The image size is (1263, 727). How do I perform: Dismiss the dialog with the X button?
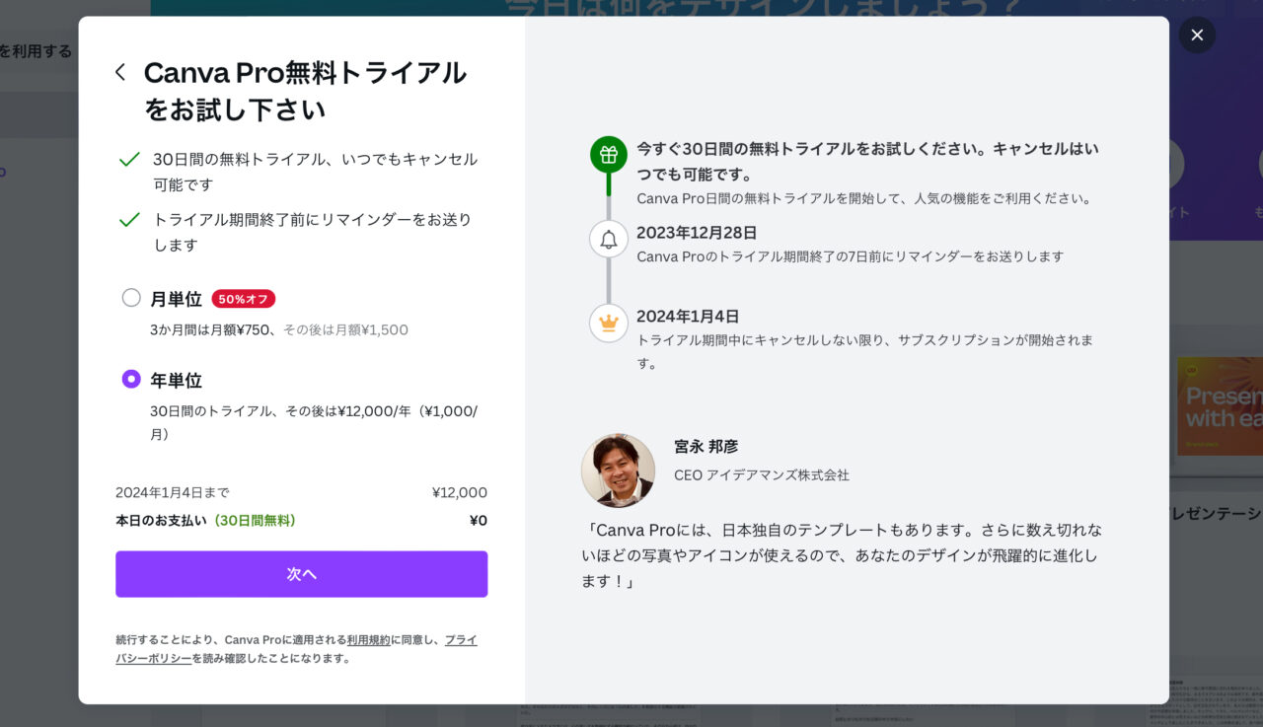coord(1197,35)
